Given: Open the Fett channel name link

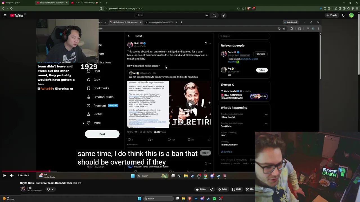Looking at the screenshot, I should click(x=30, y=188).
